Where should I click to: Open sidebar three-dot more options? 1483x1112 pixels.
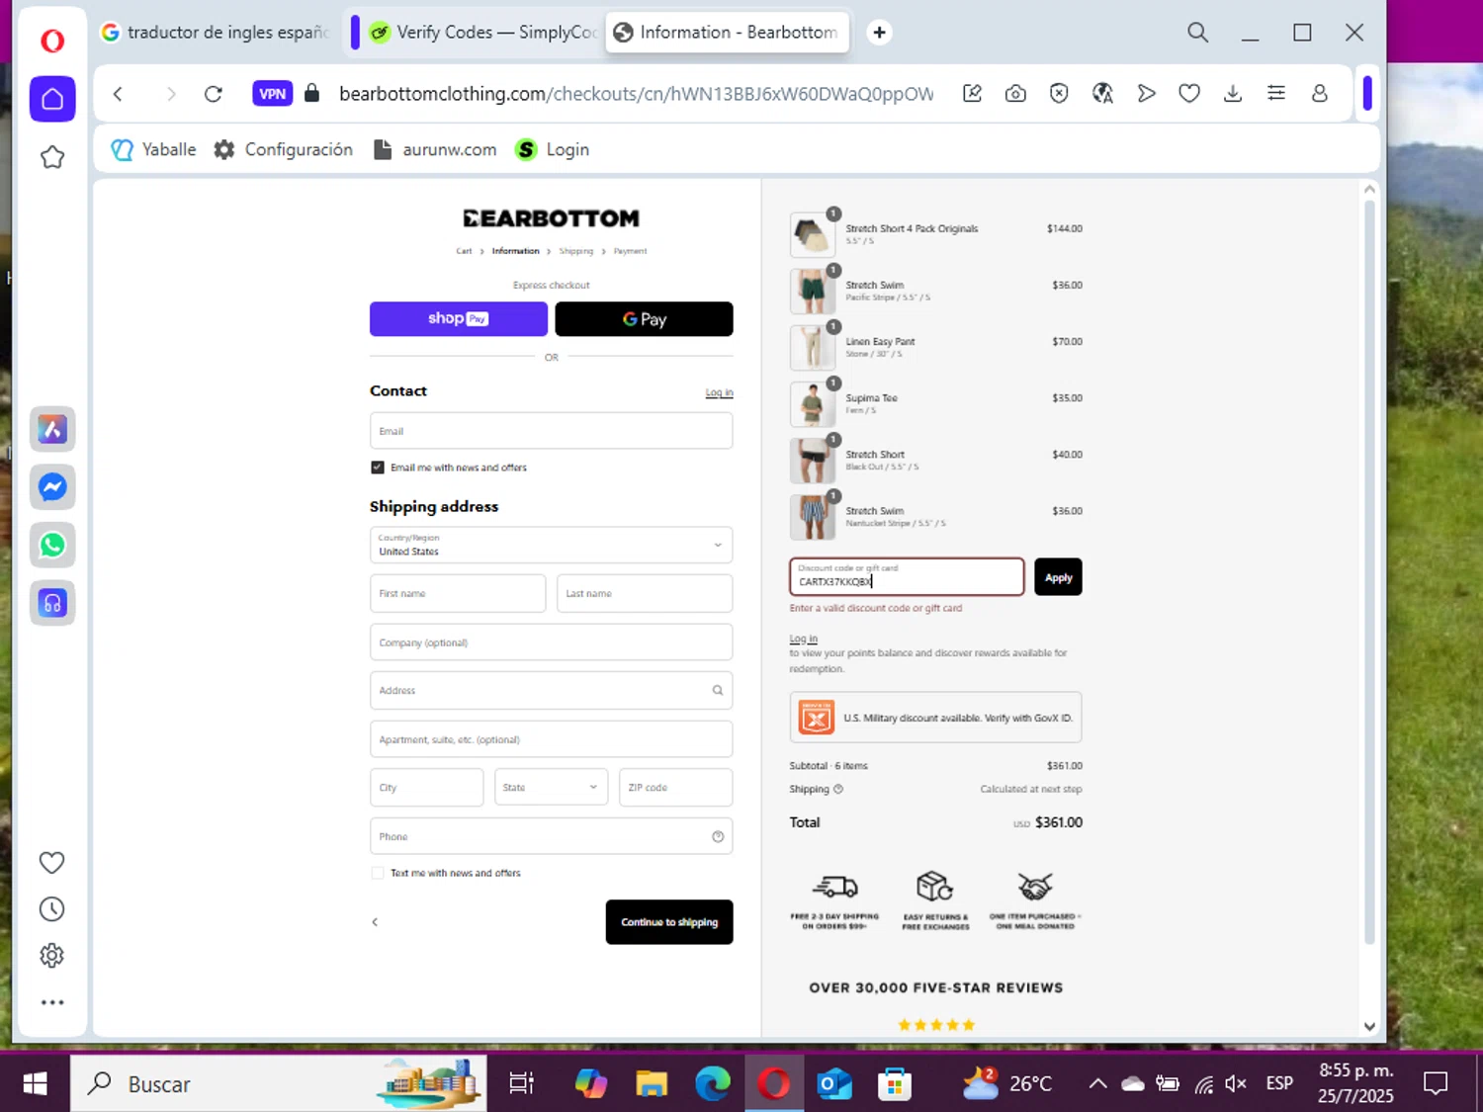[51, 1002]
